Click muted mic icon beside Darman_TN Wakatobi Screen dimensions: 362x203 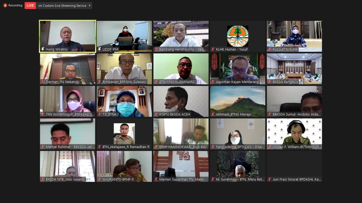(x=43, y=82)
